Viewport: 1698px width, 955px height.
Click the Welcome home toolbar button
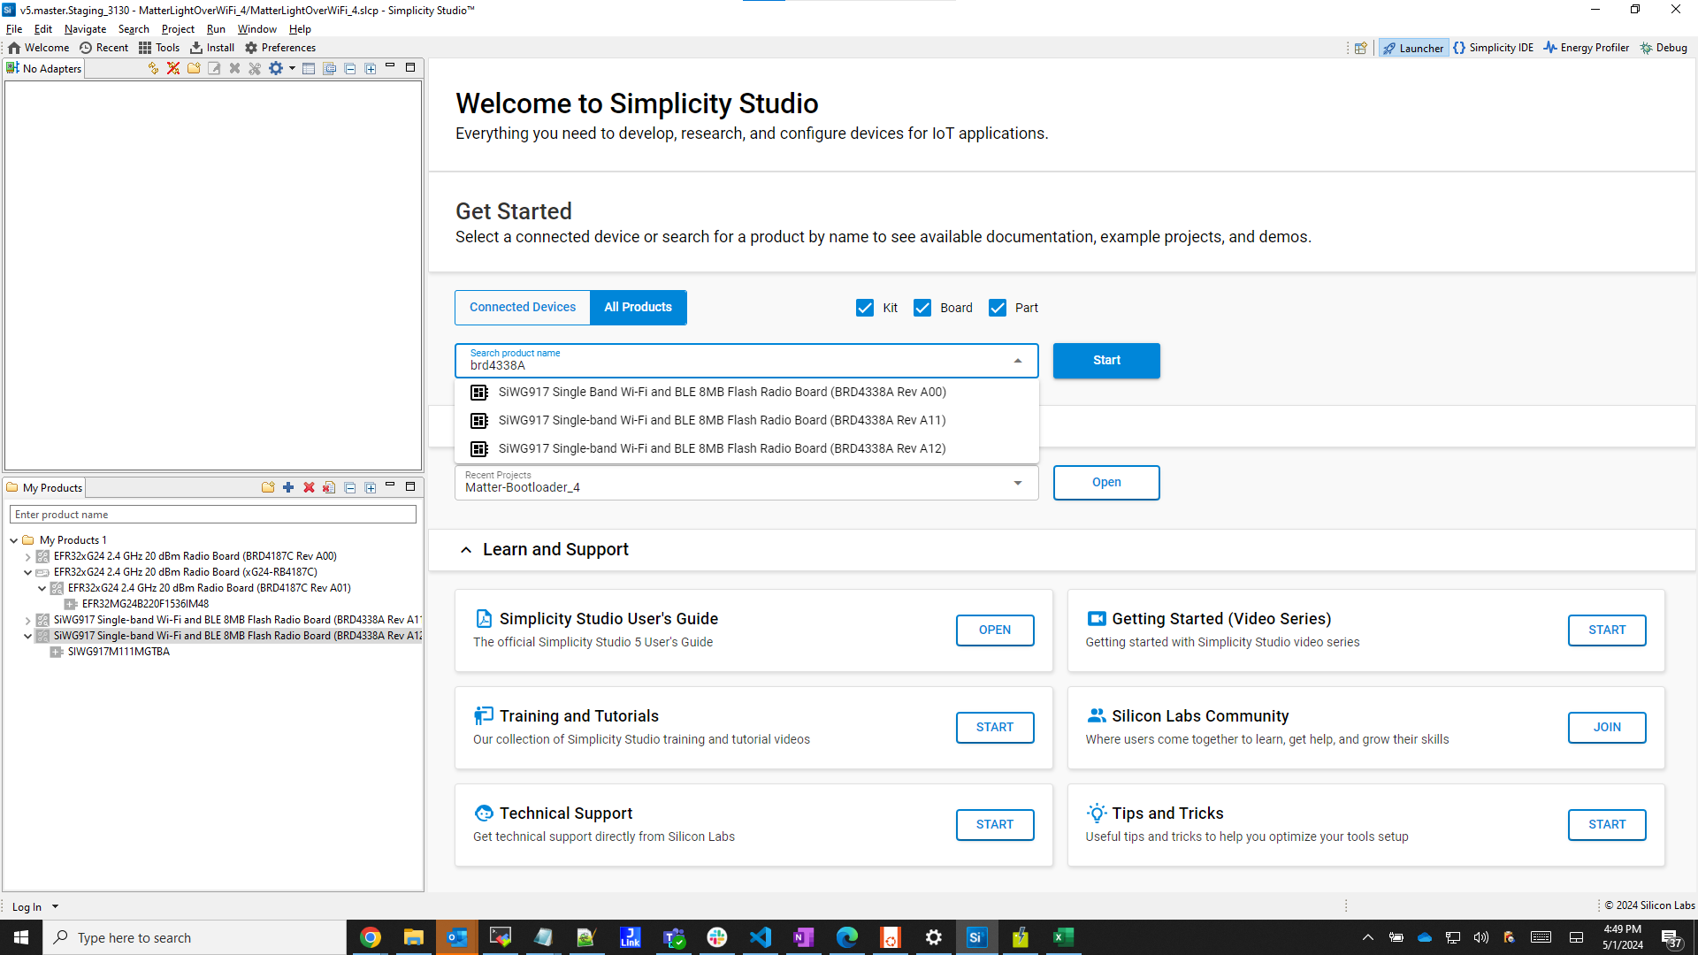(38, 48)
